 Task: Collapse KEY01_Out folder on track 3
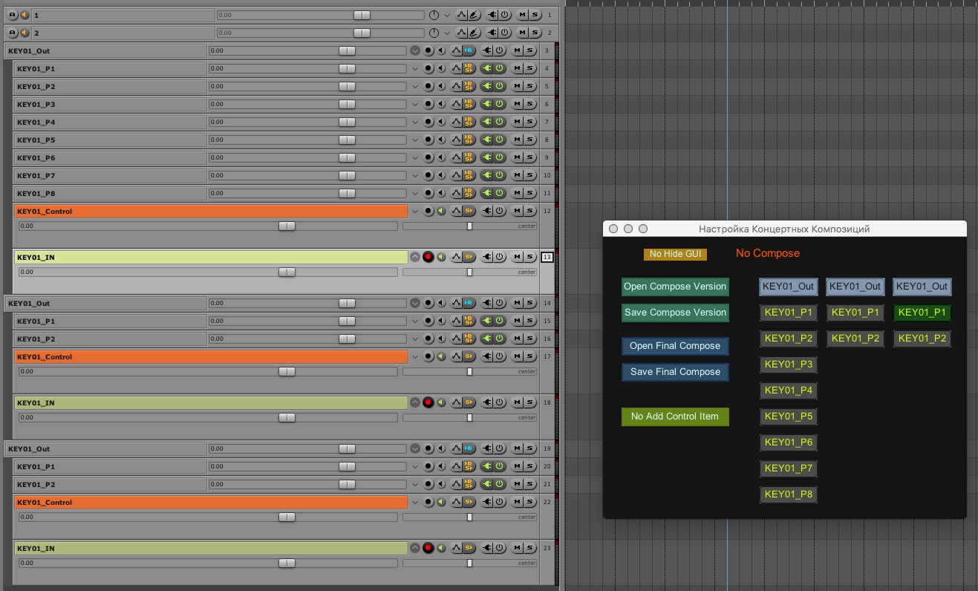(x=415, y=50)
